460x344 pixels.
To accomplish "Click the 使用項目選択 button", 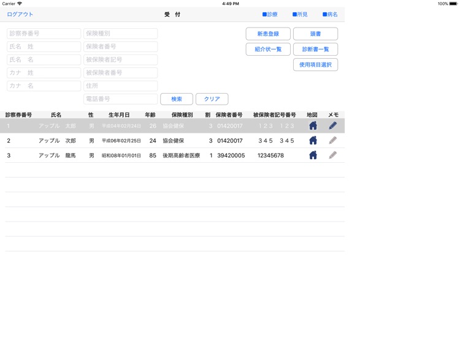I will coord(315,65).
